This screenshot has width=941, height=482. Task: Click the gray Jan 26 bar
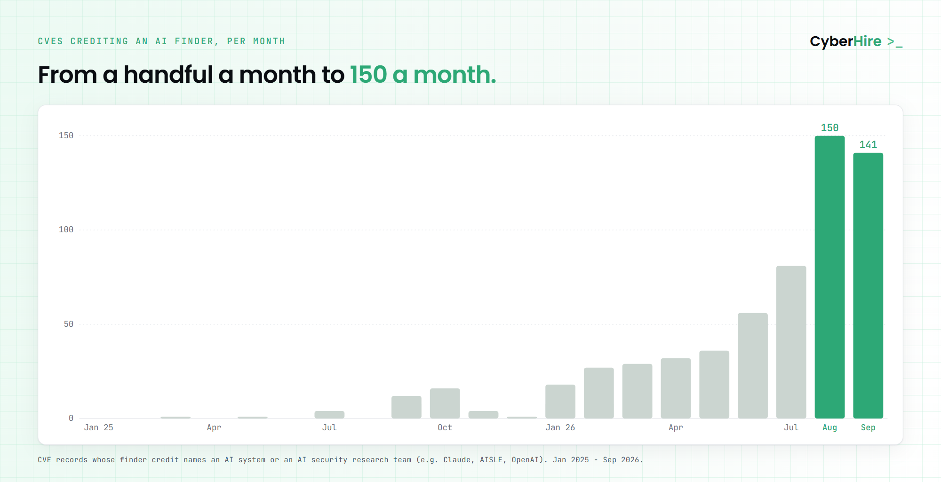(560, 402)
